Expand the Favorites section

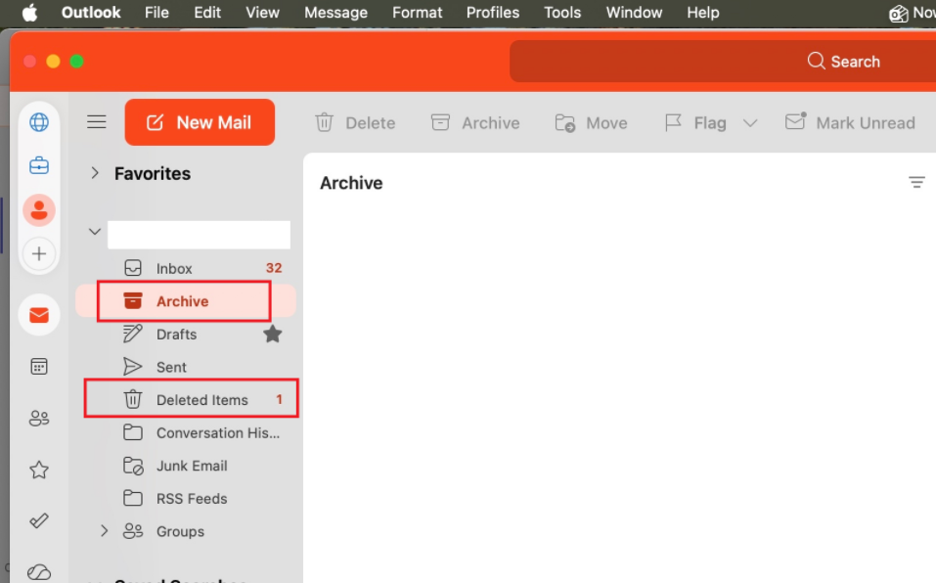(95, 173)
